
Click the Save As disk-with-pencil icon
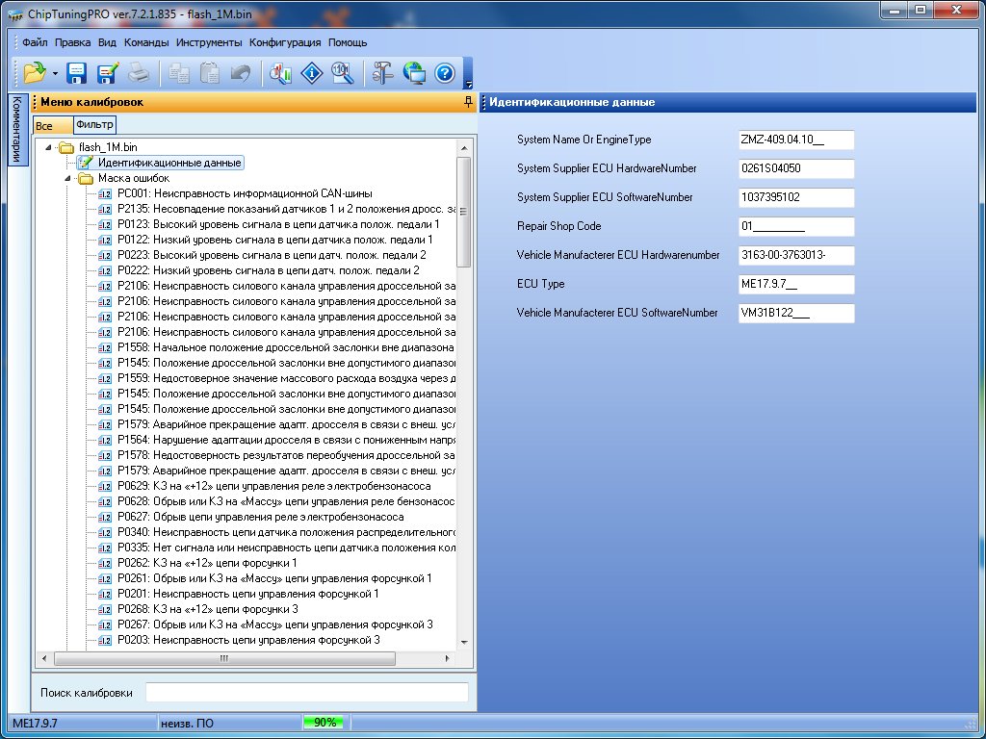coord(108,72)
